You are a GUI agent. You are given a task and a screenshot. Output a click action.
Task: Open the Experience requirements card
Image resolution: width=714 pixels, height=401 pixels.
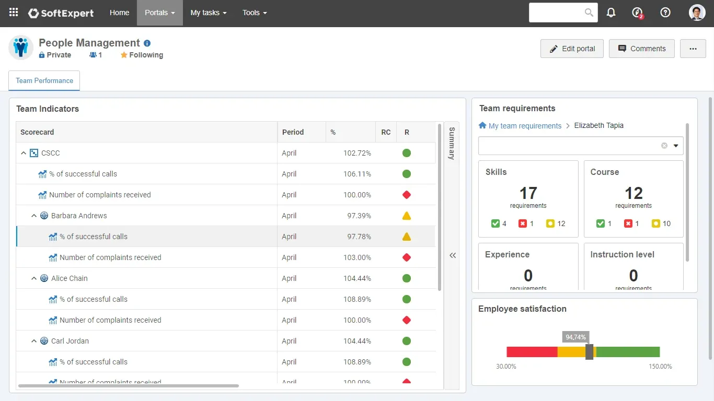tap(528, 266)
